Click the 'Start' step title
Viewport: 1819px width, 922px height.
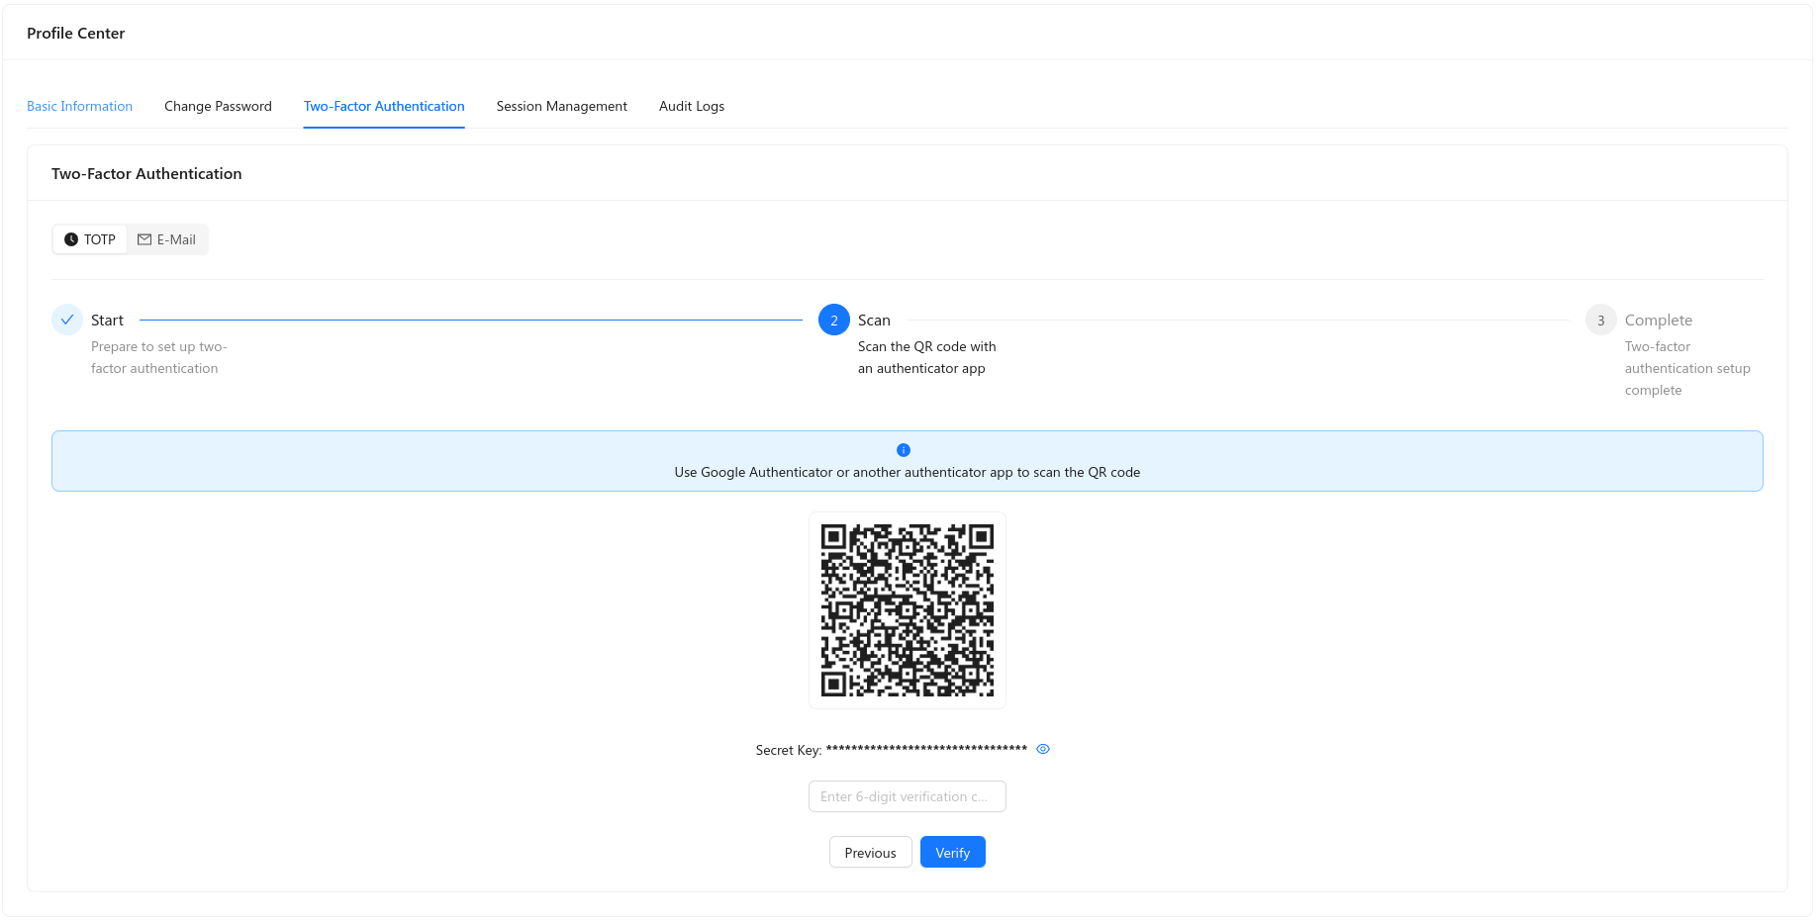click(x=107, y=320)
